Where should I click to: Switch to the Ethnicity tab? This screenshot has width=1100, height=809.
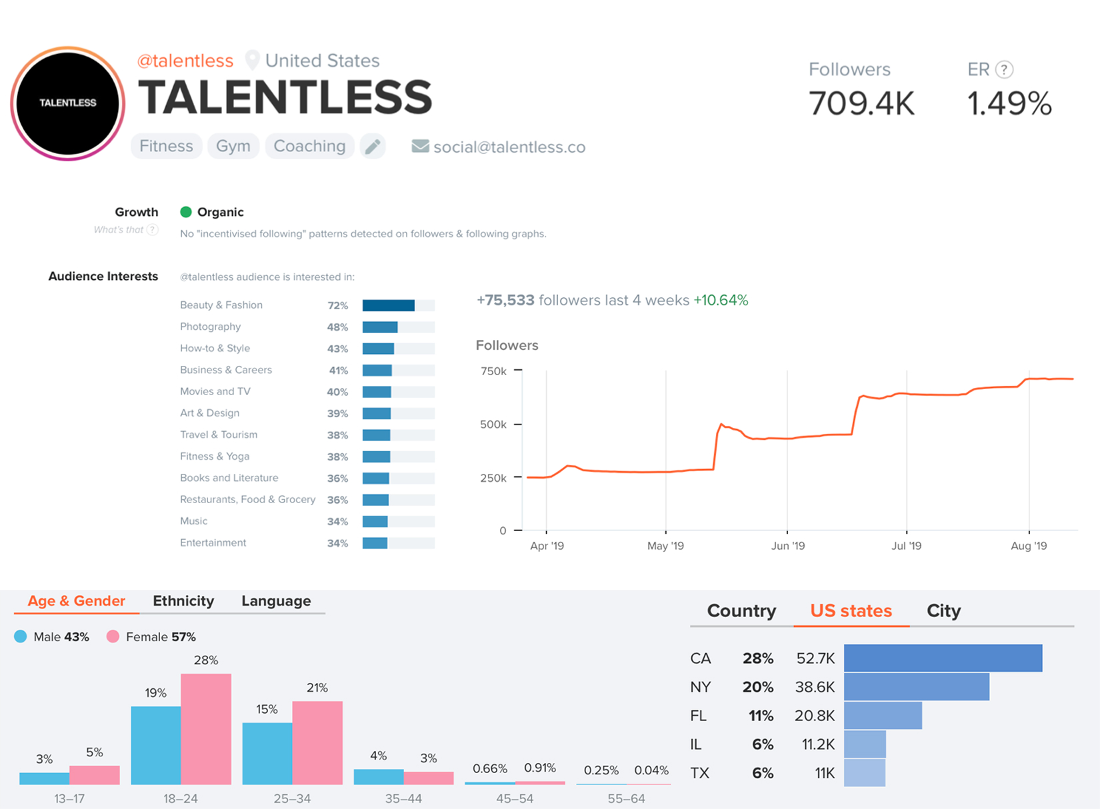183,600
